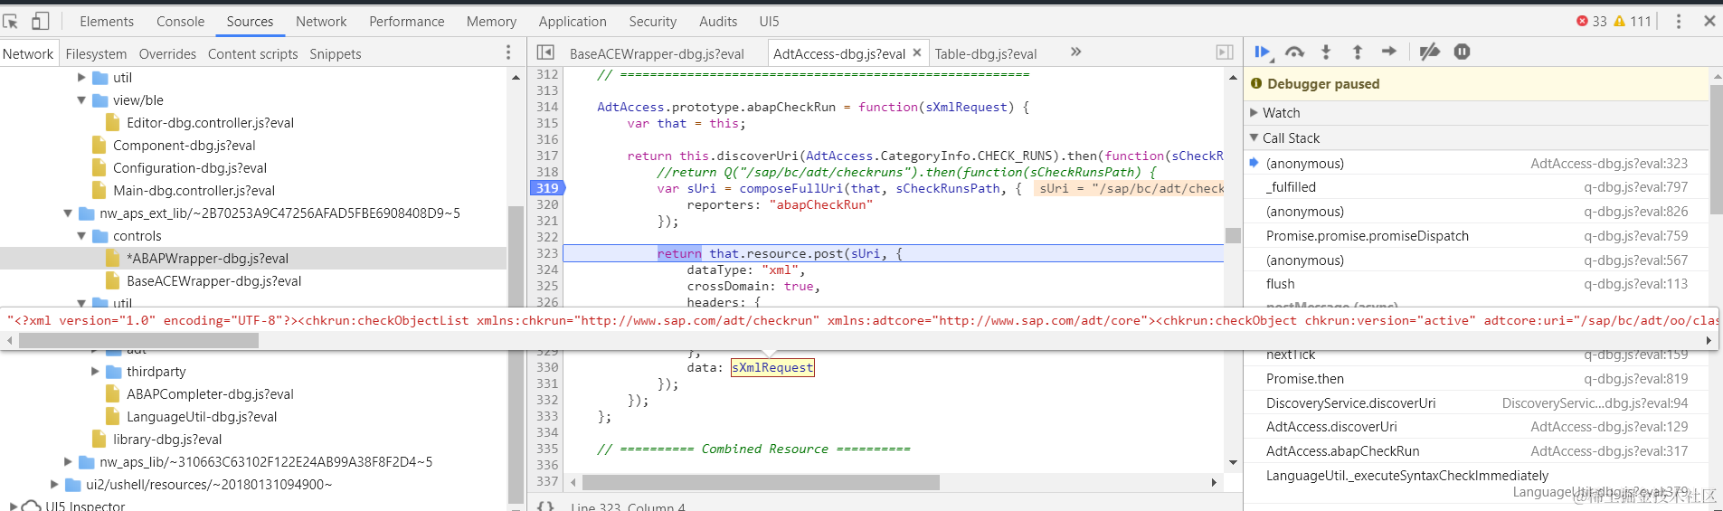The width and height of the screenshot is (1723, 511).
Task: Hide the debugger sidebar icon
Action: click(1225, 52)
